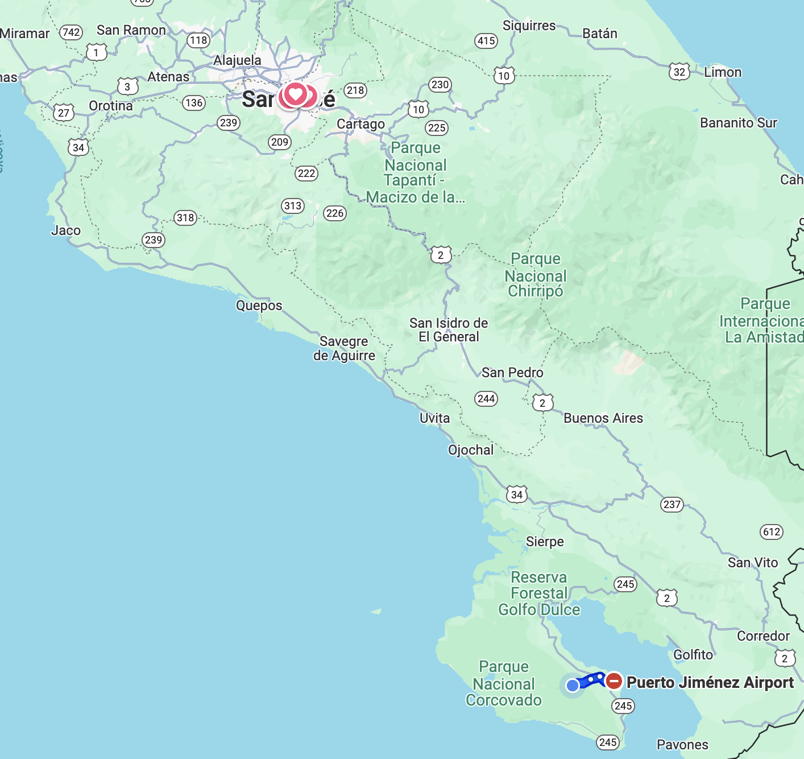Select the Golfito label
This screenshot has width=804, height=759.
coord(693,655)
